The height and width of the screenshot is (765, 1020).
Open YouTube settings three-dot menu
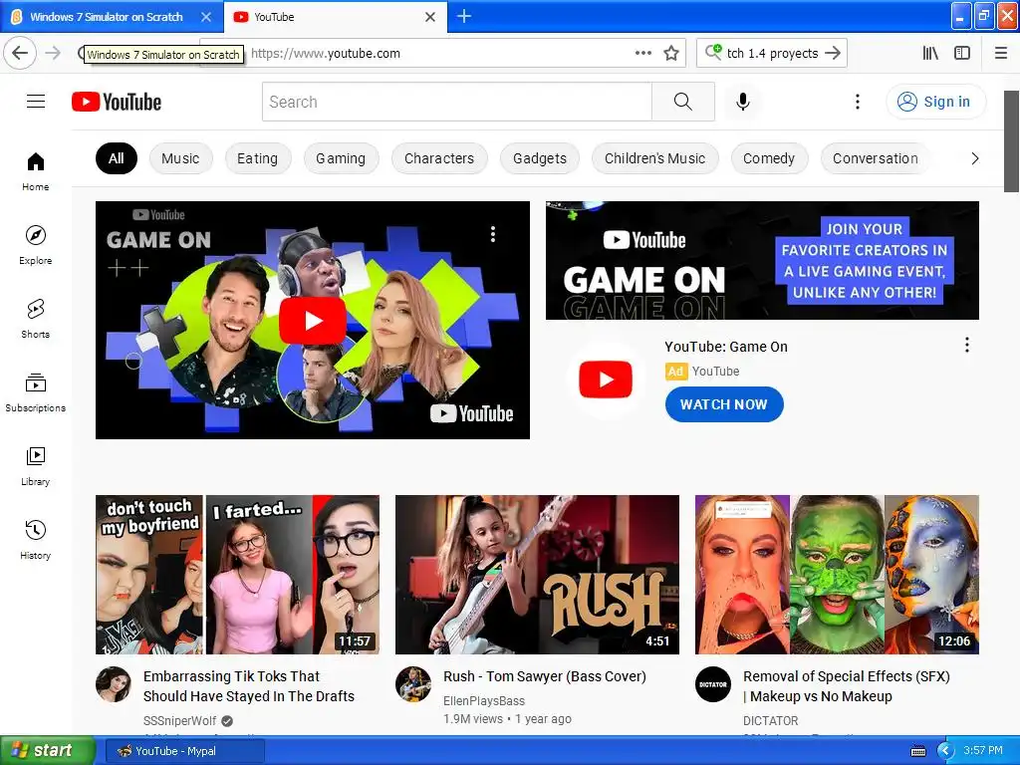(x=858, y=102)
